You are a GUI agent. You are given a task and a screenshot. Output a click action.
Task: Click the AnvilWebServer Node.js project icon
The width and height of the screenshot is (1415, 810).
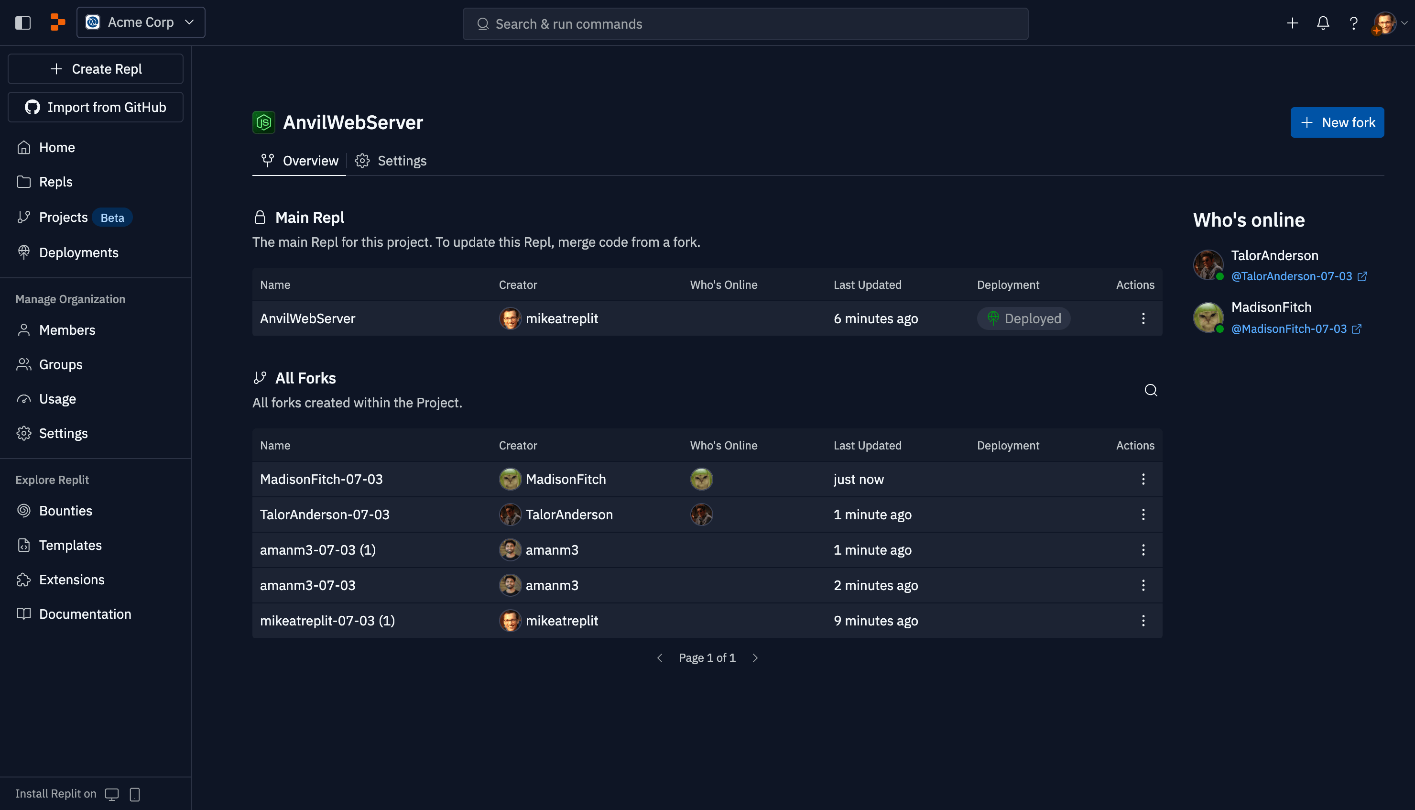click(263, 122)
